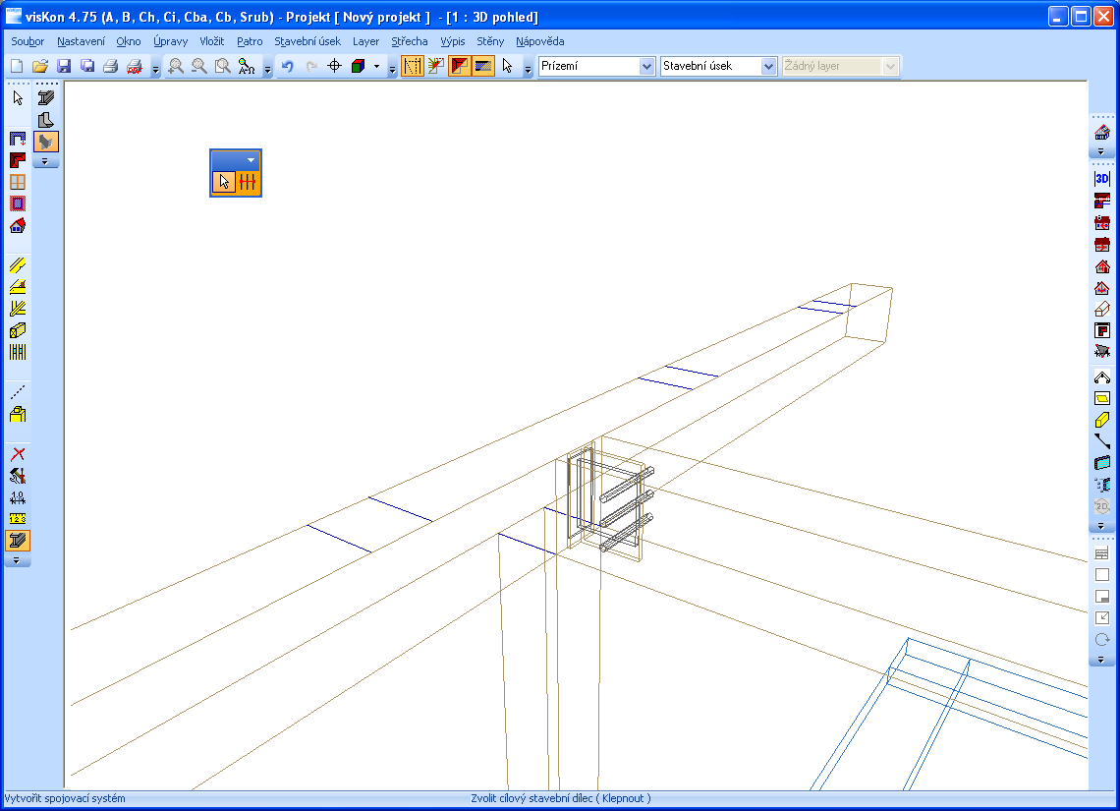The image size is (1120, 811).
Task: Click the grayed 2D view icon
Action: click(1102, 506)
